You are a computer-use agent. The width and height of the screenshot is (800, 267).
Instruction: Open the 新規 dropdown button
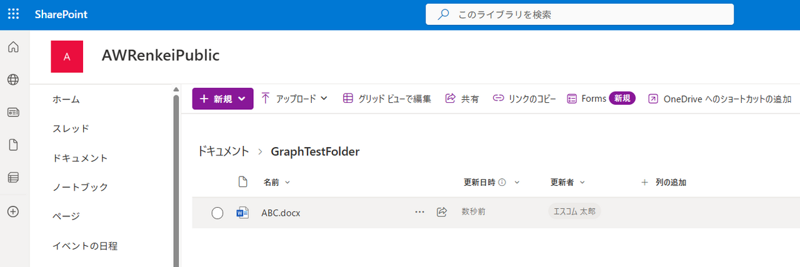coord(222,99)
